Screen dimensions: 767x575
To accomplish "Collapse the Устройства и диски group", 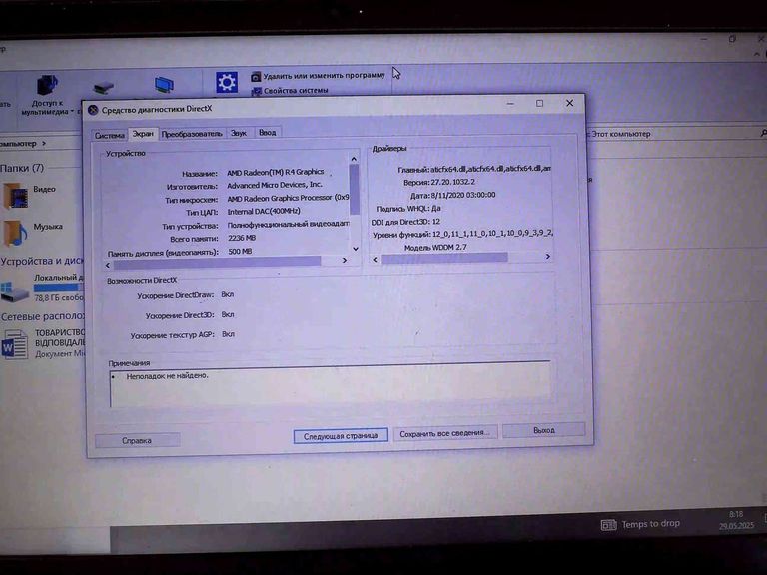I will coord(42,261).
